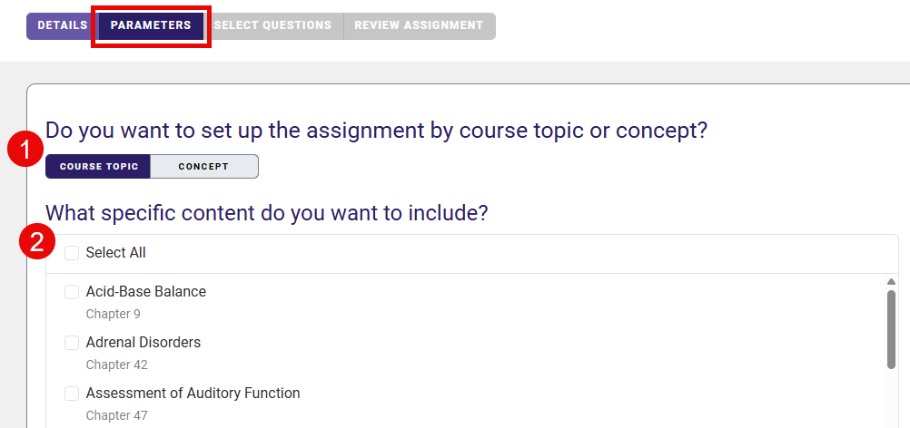Click the red step 2 badge
Screen dimensions: 910x428
pyautogui.click(x=38, y=243)
